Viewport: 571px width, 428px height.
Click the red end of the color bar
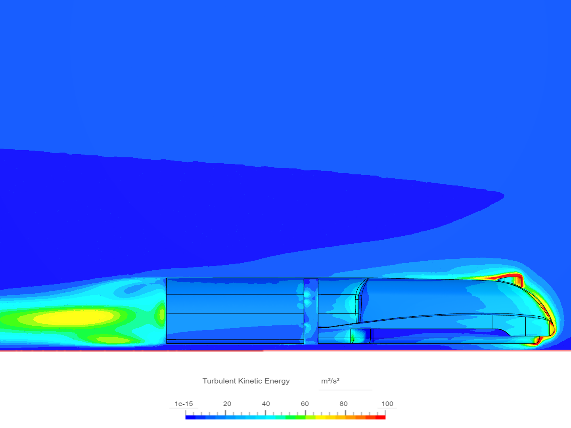[381, 417]
